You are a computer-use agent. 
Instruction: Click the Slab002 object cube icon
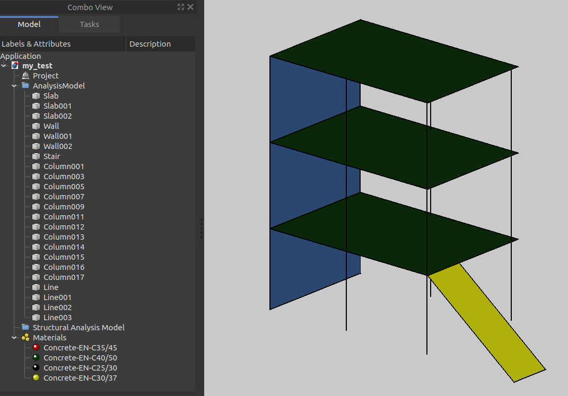pyautogui.click(x=36, y=116)
